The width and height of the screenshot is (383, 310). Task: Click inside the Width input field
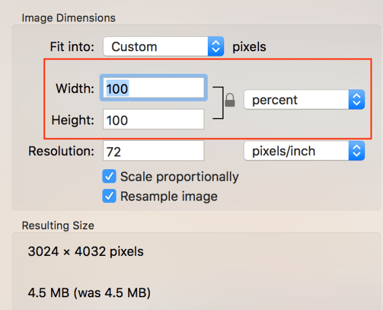tap(154, 88)
